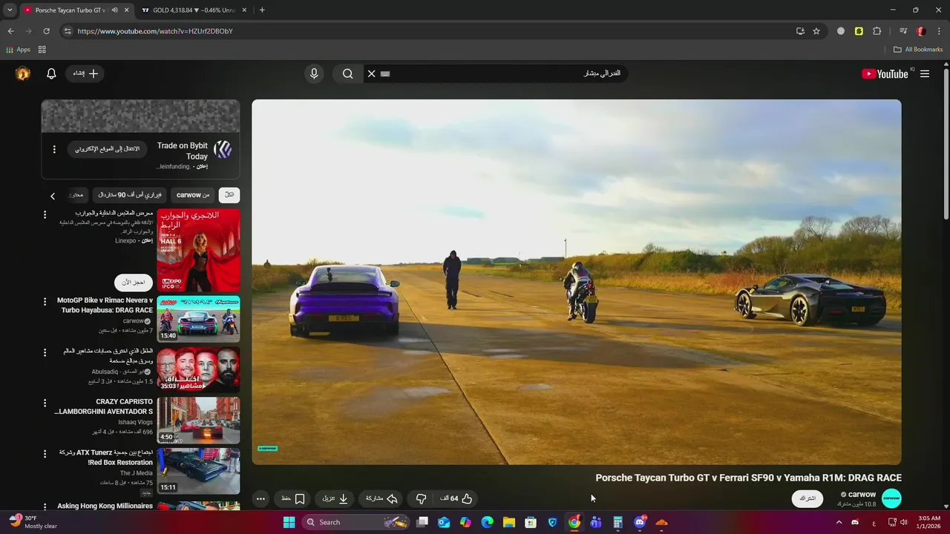Subscribe to the carwow channel

pyautogui.click(x=808, y=498)
